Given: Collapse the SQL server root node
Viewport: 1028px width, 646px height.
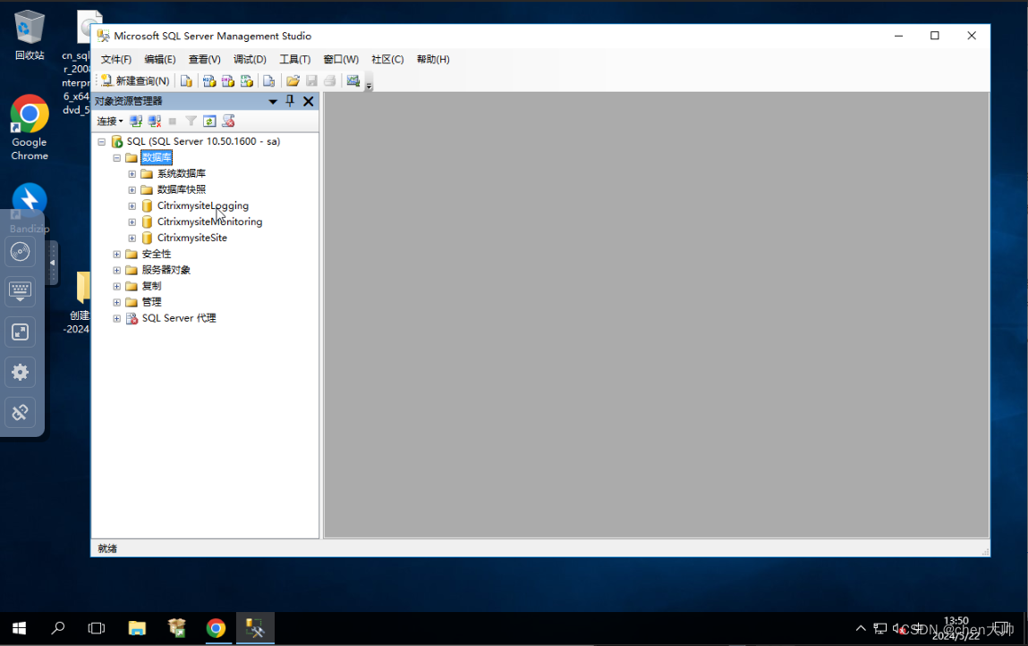Looking at the screenshot, I should 102,141.
